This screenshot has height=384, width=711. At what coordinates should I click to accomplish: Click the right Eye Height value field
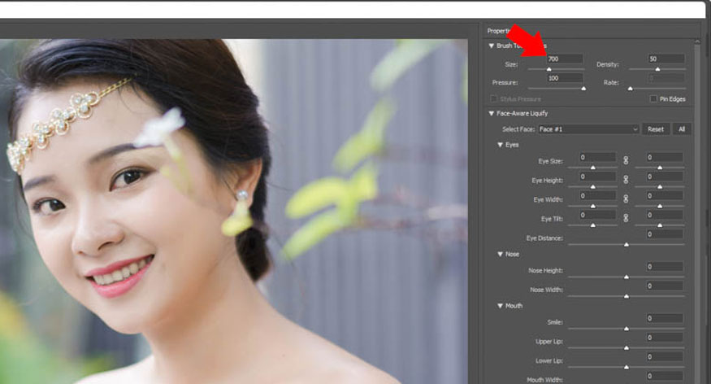pyautogui.click(x=665, y=176)
